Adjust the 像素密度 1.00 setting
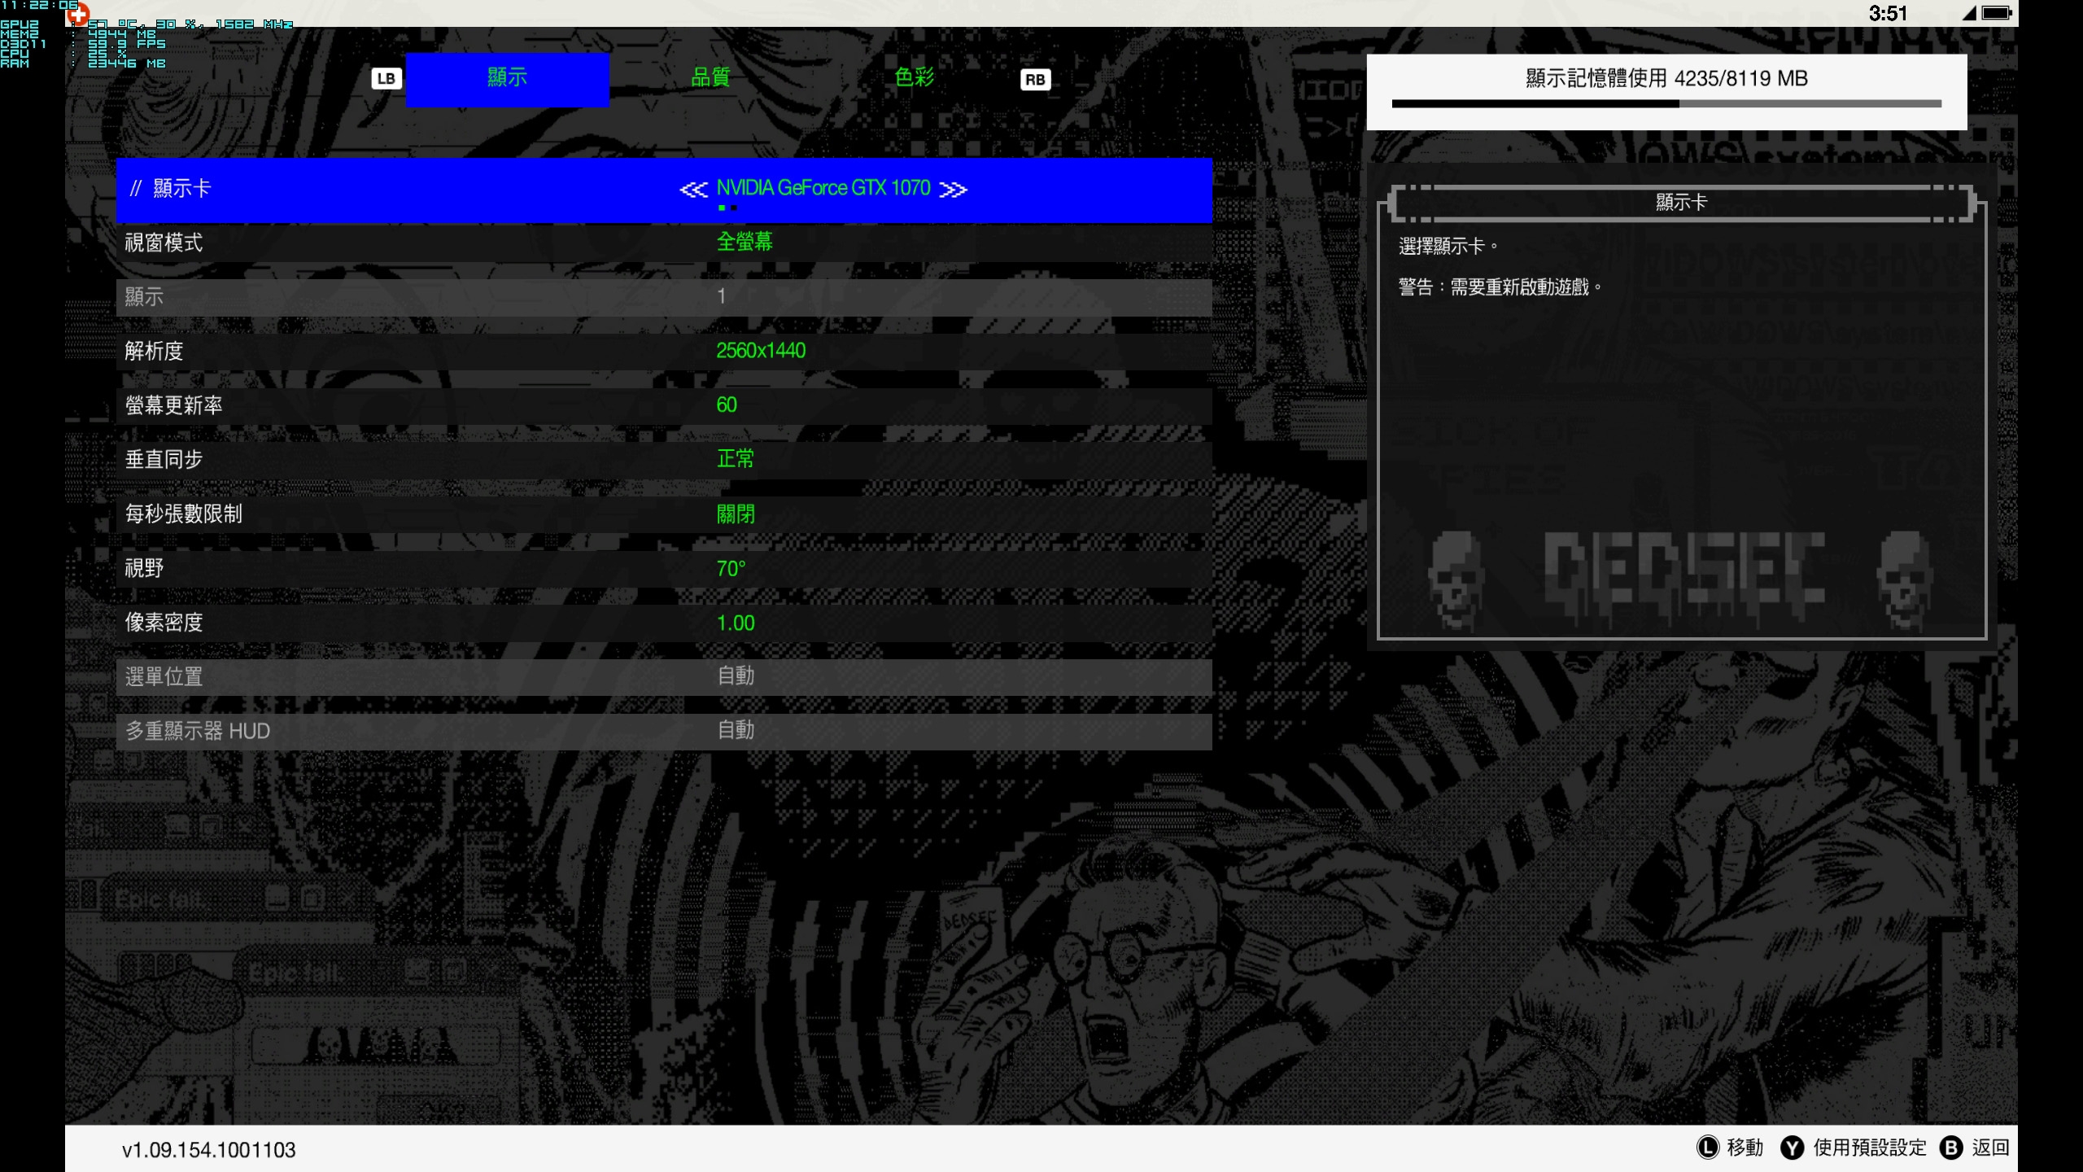This screenshot has width=2083, height=1172. (664, 623)
